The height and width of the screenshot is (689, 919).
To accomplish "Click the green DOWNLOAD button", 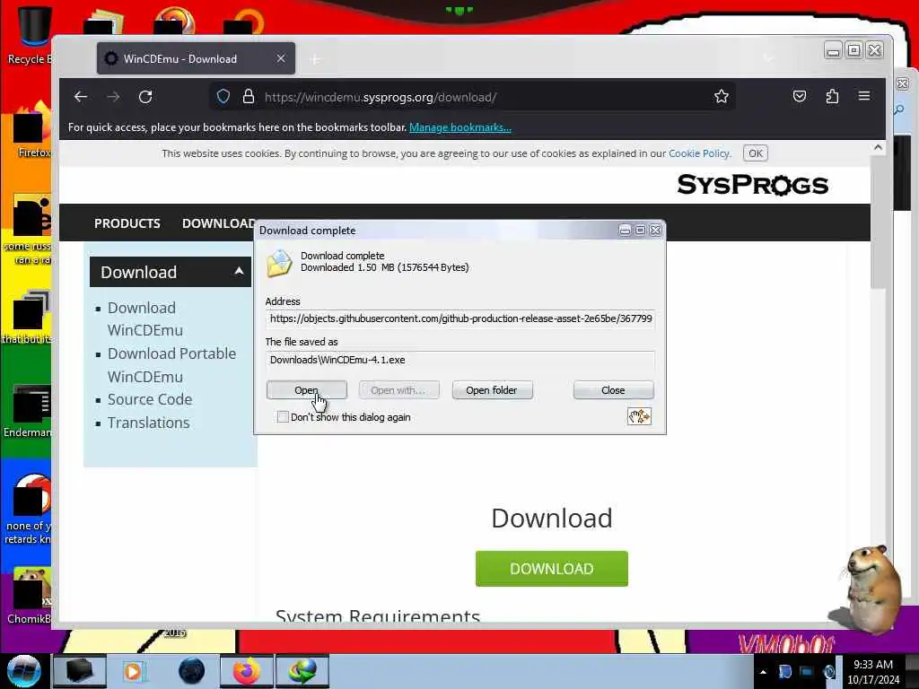I will [552, 568].
